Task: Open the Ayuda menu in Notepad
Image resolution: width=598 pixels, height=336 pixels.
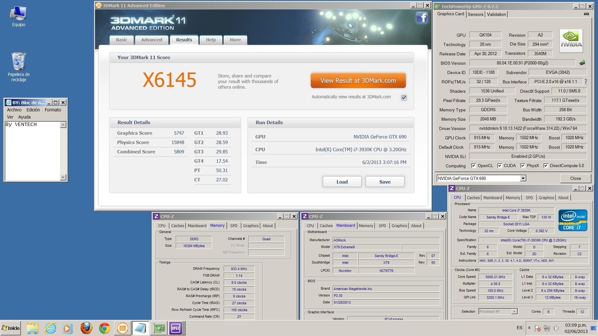Action: (24, 117)
